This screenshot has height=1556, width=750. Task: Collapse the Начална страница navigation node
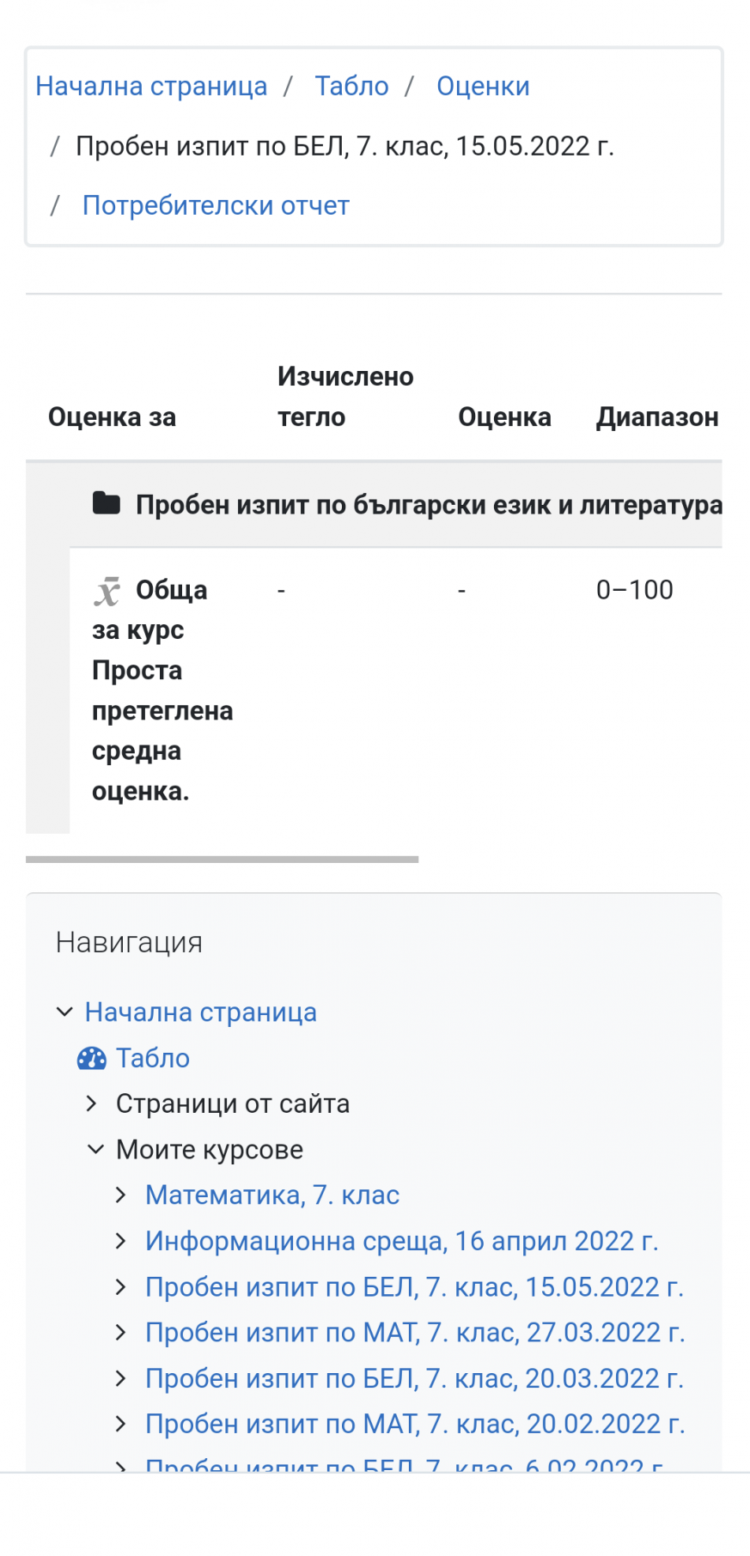[x=64, y=1012]
